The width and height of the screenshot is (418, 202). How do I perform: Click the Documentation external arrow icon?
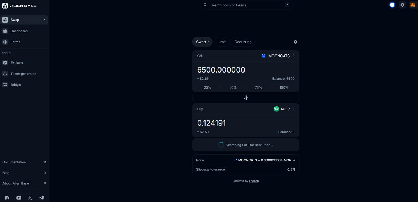[x=44, y=162]
